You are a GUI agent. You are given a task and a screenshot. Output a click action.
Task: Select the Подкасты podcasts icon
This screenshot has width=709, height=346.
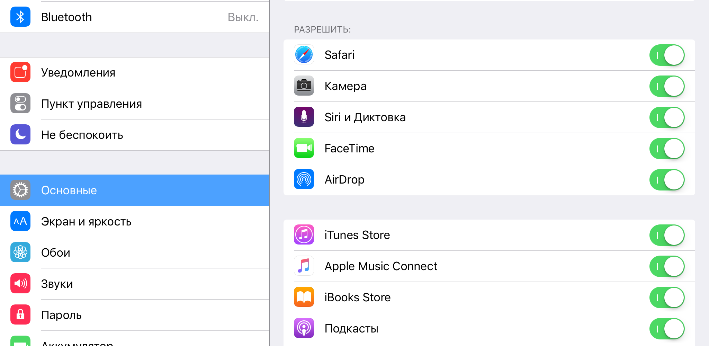click(304, 328)
